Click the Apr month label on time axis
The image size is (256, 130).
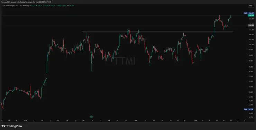pos(195,121)
